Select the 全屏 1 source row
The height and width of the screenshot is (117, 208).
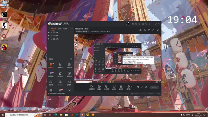[60, 32]
